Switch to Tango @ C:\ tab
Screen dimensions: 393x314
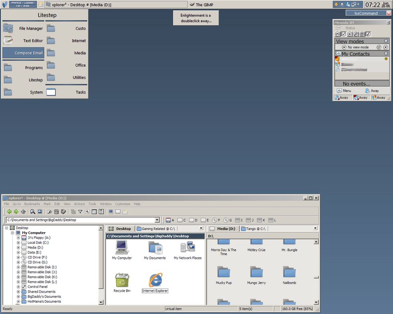pyautogui.click(x=253, y=229)
